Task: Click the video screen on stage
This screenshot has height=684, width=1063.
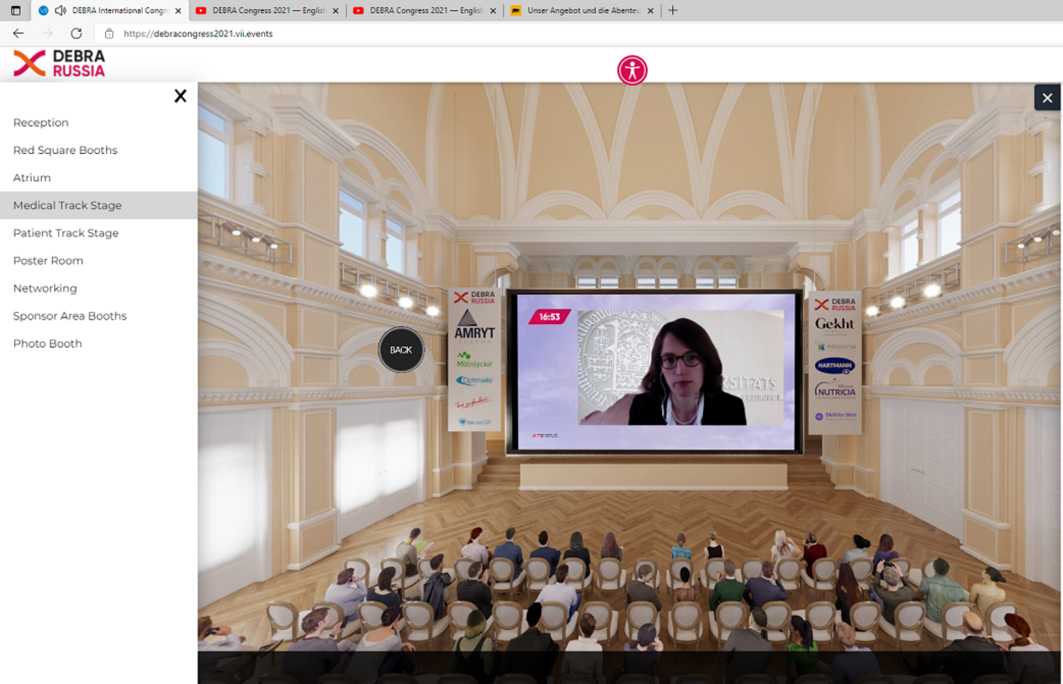Action: 654,370
